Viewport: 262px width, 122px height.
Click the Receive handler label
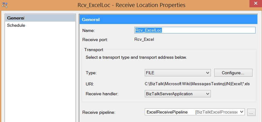point(102,94)
